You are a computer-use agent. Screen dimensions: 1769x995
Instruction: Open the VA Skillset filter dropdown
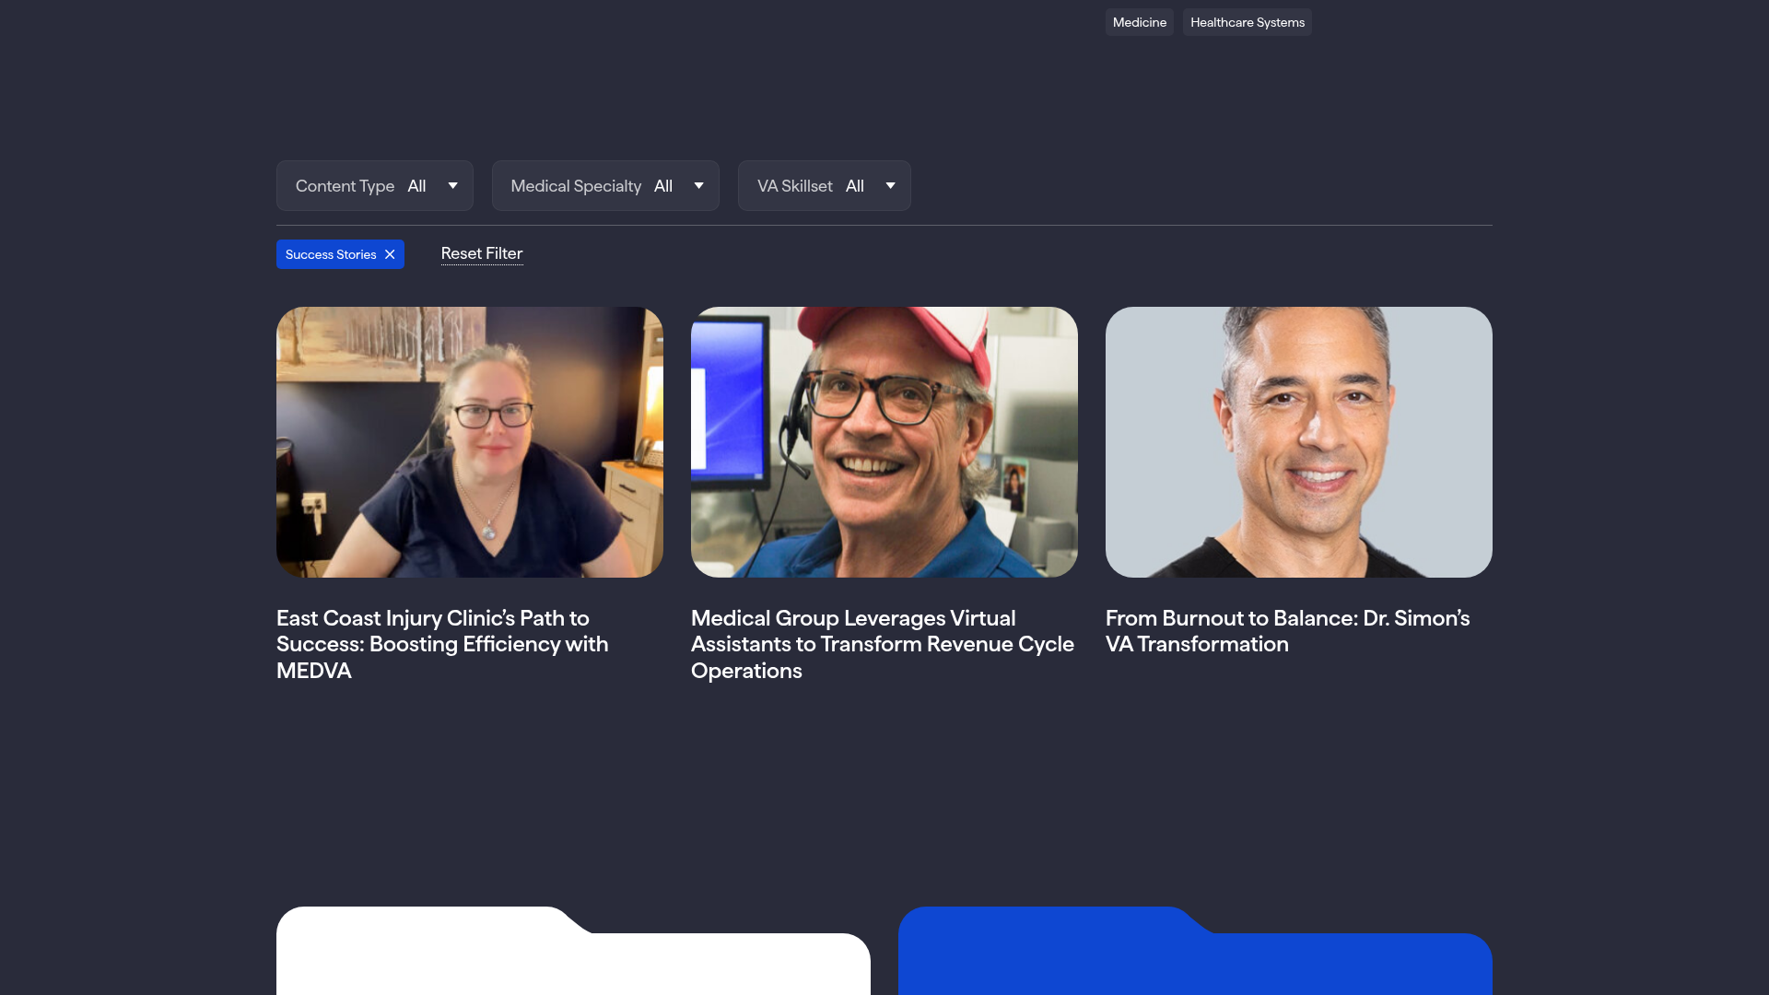[x=824, y=185]
